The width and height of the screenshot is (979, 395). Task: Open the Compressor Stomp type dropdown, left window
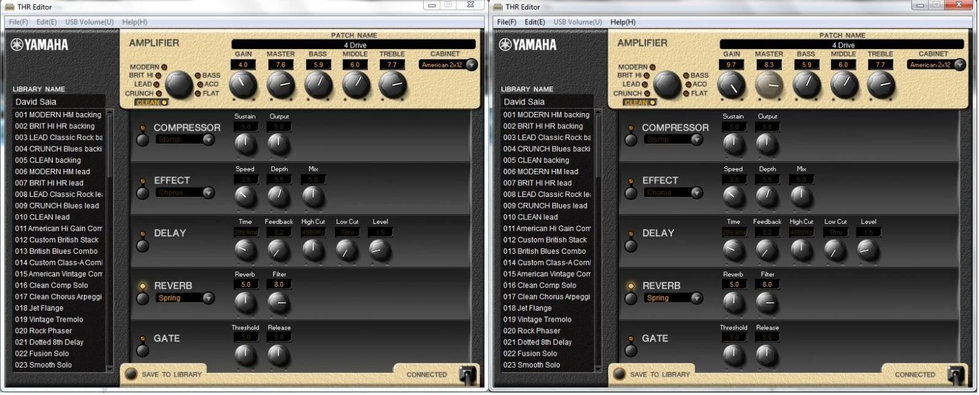(x=208, y=139)
